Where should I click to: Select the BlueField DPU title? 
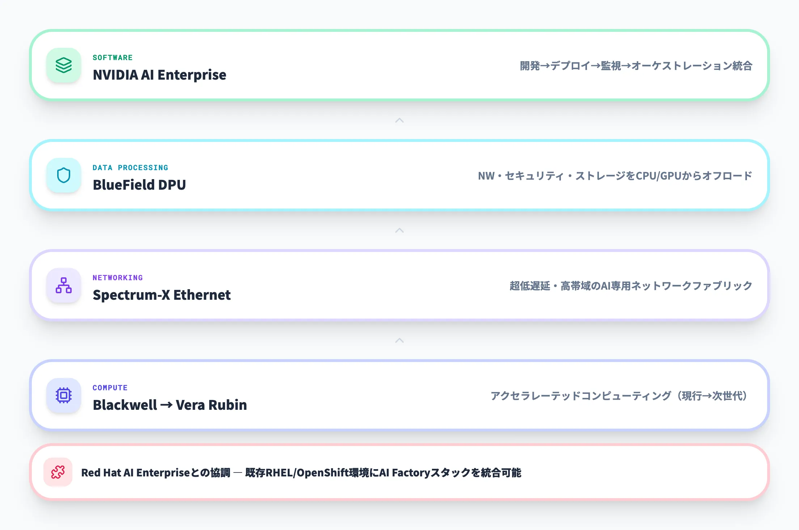[x=139, y=185]
